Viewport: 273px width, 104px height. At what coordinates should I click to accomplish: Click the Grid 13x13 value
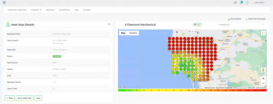click(54, 76)
